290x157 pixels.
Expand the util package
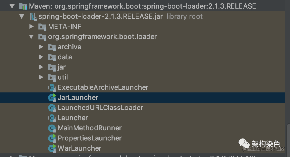pos(41,77)
